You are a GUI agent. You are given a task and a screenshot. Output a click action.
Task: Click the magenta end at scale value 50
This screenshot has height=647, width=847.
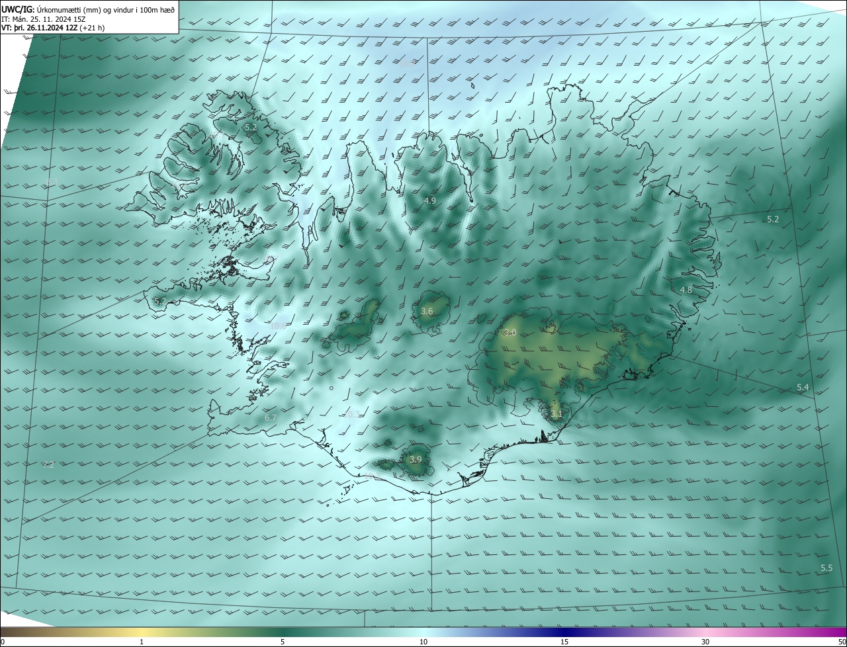(842, 632)
